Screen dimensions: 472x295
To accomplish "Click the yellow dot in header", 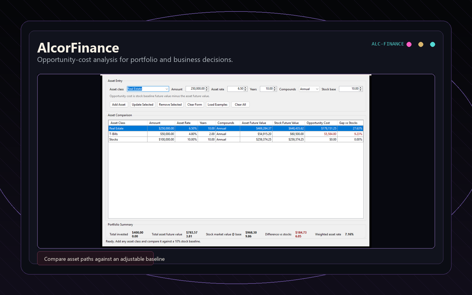I will [x=421, y=44].
